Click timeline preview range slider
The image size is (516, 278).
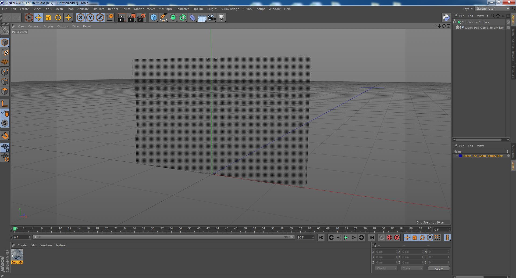pyautogui.click(x=163, y=237)
